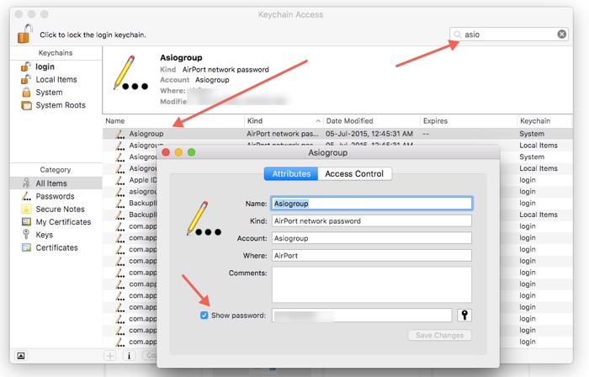Click the large pencil icon in the dialog
The image size is (589, 377).
click(204, 219)
